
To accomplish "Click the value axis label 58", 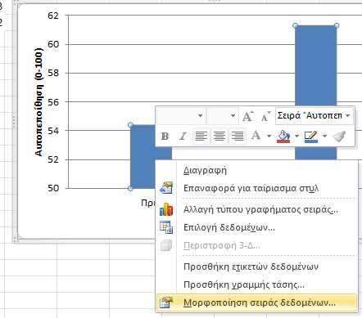I will click(x=53, y=73).
